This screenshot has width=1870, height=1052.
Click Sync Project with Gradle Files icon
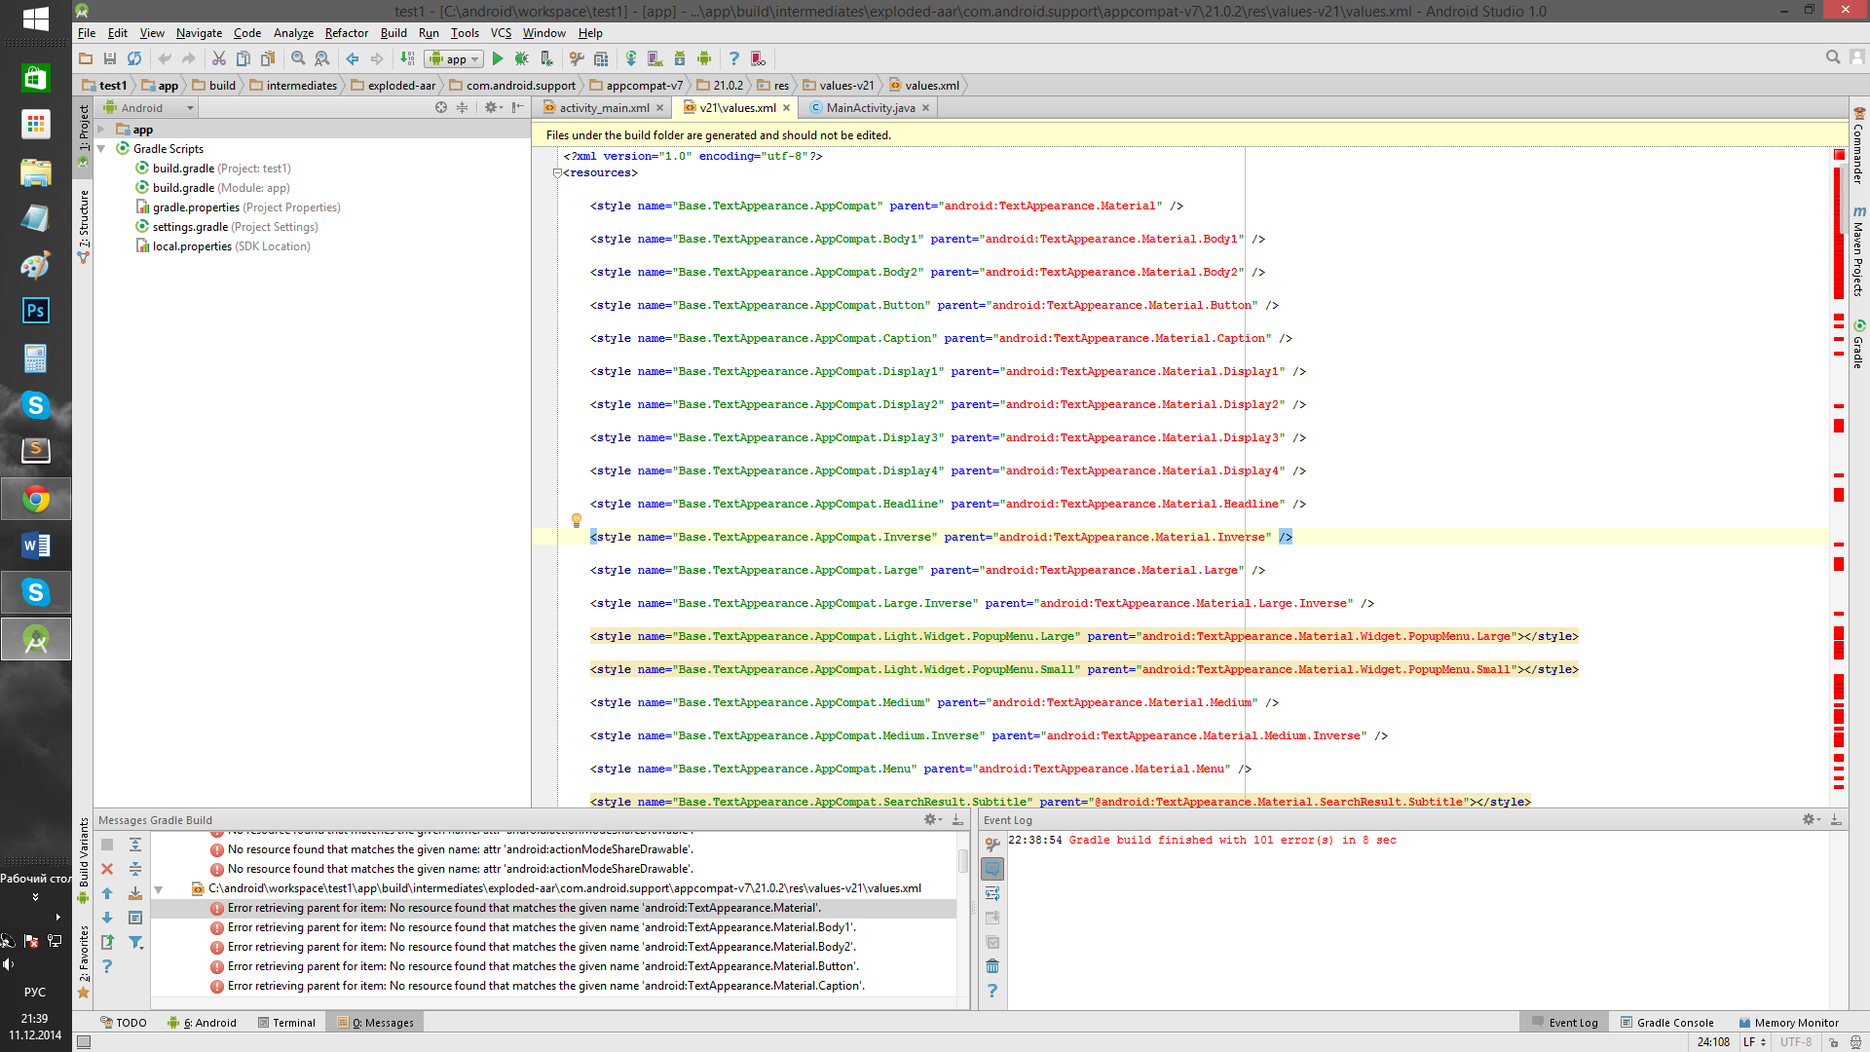point(631,59)
